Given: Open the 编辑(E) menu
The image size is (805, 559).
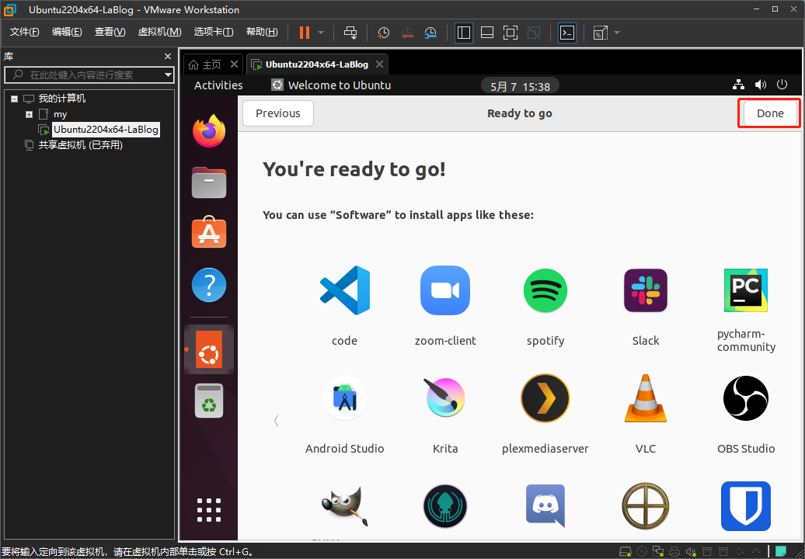Looking at the screenshot, I should tap(67, 33).
